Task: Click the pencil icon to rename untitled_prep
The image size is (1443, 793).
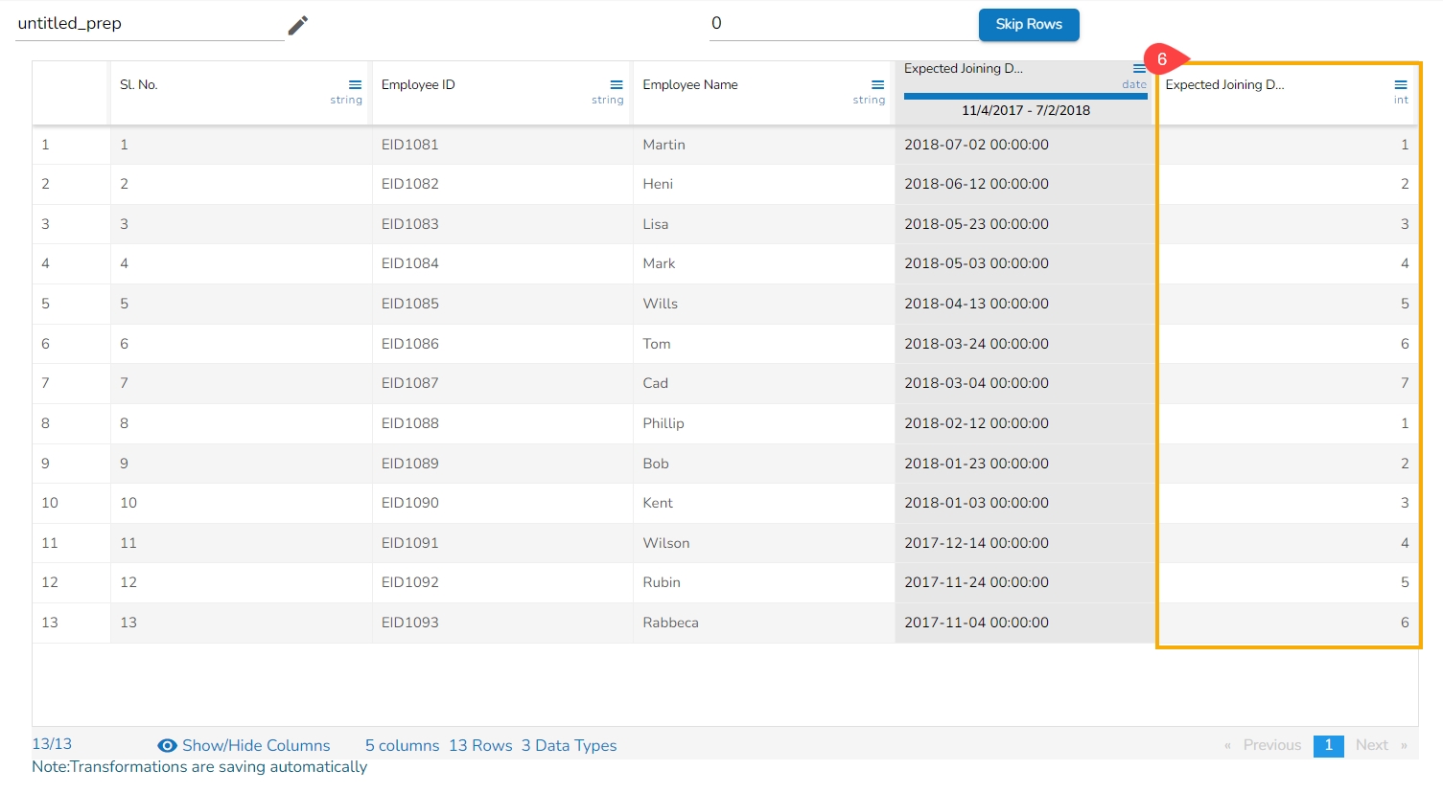Action: pos(298,25)
